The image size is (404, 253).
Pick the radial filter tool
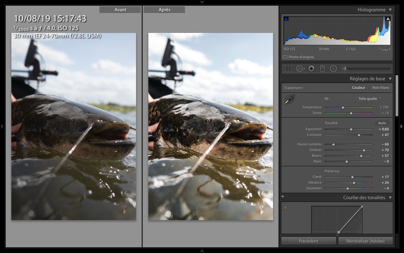(333, 68)
